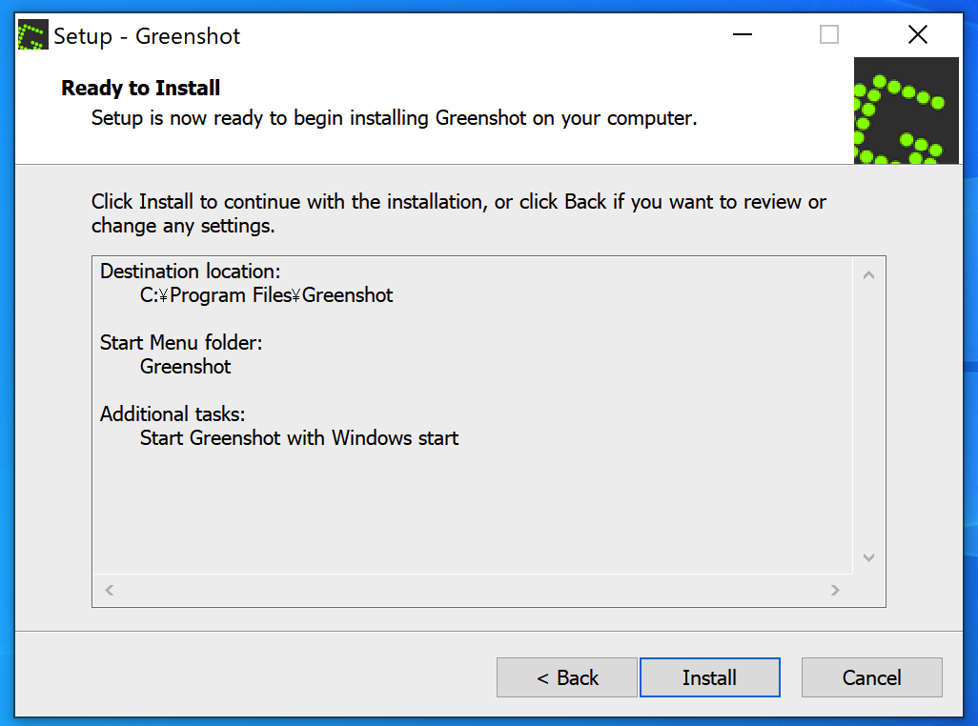
Task: Click the maximize box in the title bar
Action: pos(829,35)
